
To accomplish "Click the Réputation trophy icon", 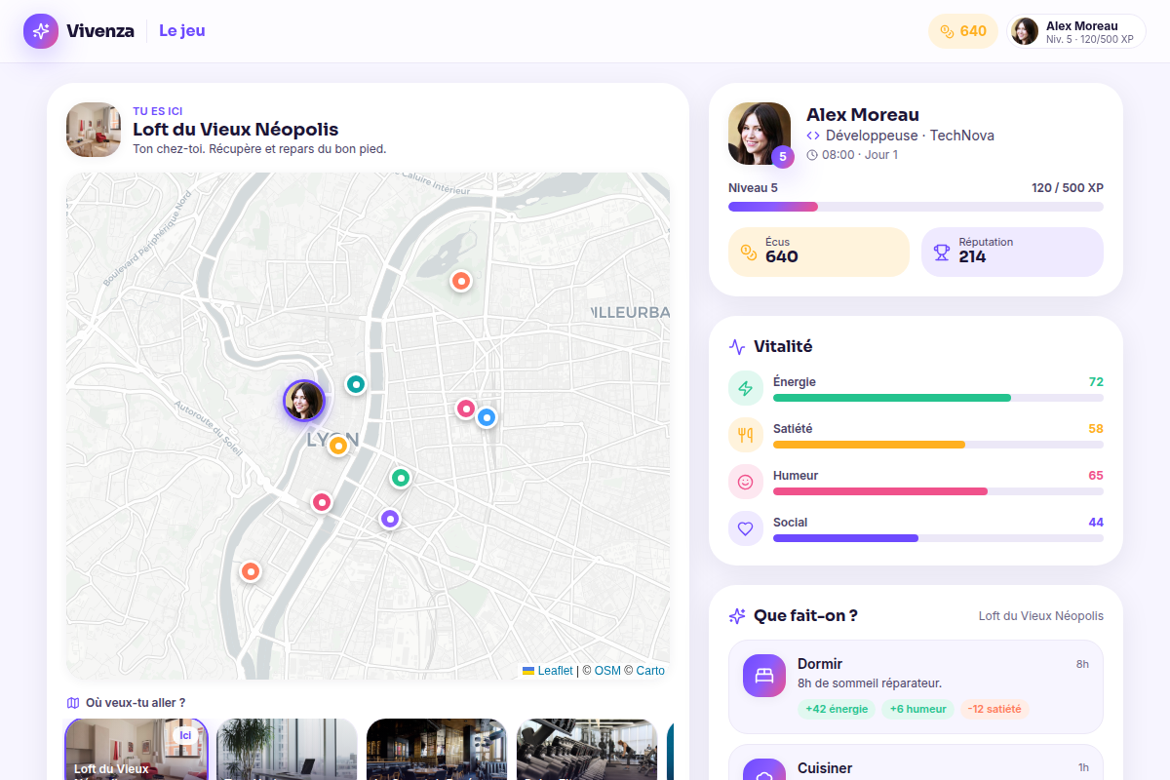I will point(942,253).
